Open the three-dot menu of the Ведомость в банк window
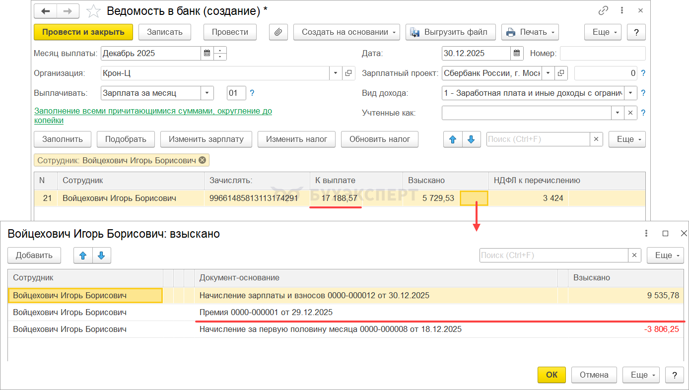The height and width of the screenshot is (390, 689). [622, 10]
